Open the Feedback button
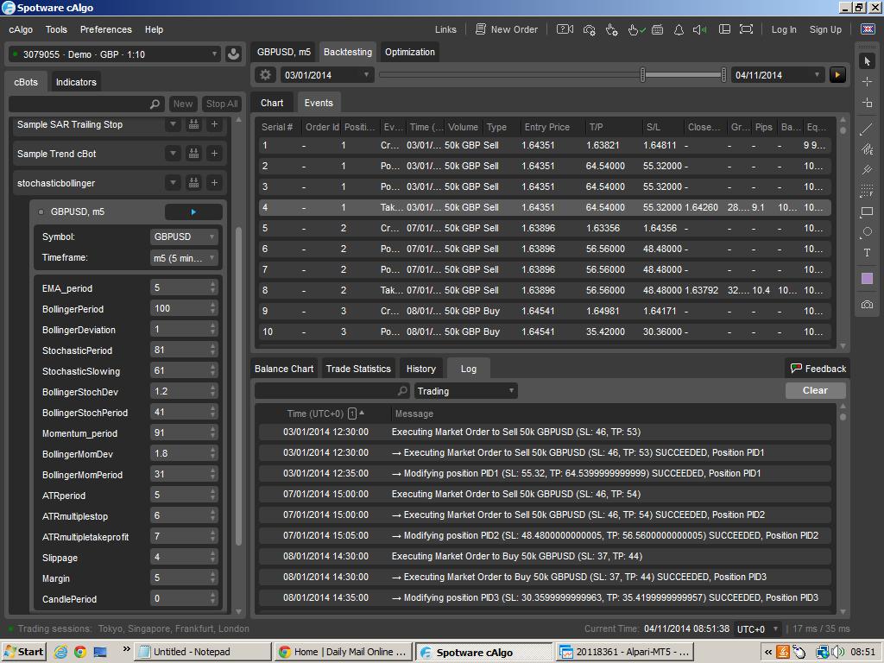 [818, 369]
